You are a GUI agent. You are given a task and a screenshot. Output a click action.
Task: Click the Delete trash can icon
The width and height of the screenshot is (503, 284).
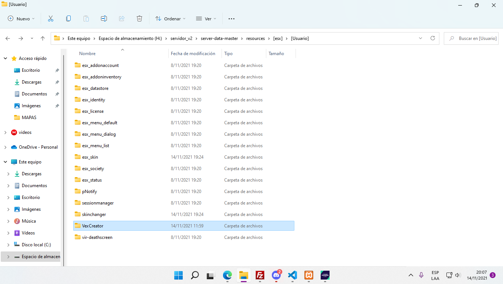139,18
